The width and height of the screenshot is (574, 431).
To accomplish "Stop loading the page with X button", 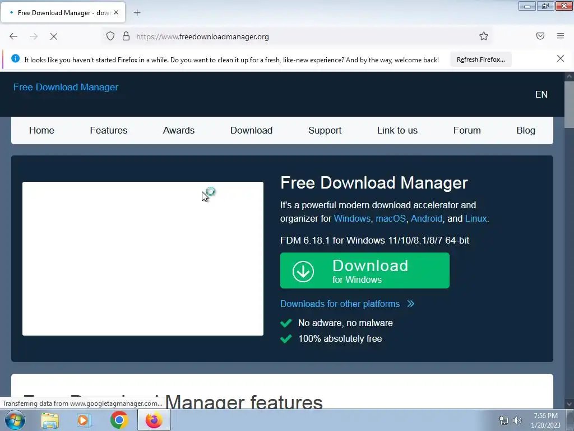I will click(54, 36).
